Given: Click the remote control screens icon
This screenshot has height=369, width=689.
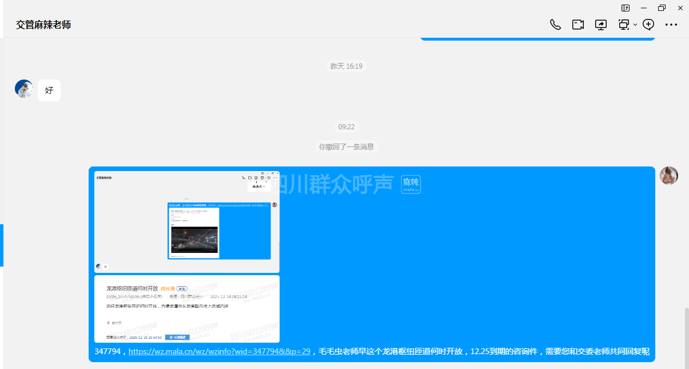Looking at the screenshot, I should 624,25.
